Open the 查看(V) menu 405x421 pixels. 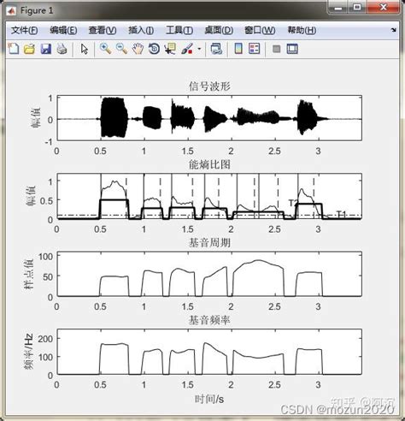click(x=103, y=30)
